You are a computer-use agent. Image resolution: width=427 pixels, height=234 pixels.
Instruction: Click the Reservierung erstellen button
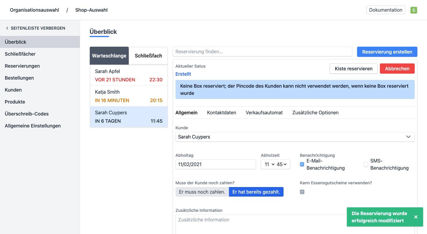point(387,52)
